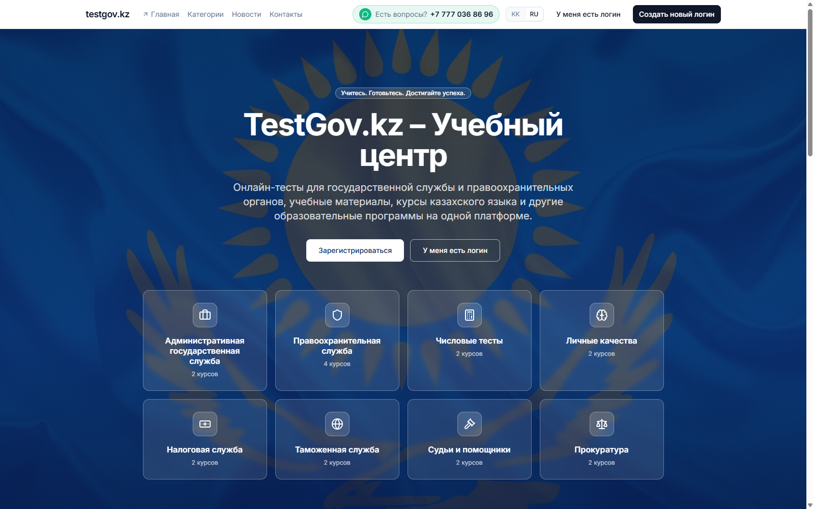The height and width of the screenshot is (509, 814).
Task: Open Административная государственная служба card title
Action: (x=205, y=351)
